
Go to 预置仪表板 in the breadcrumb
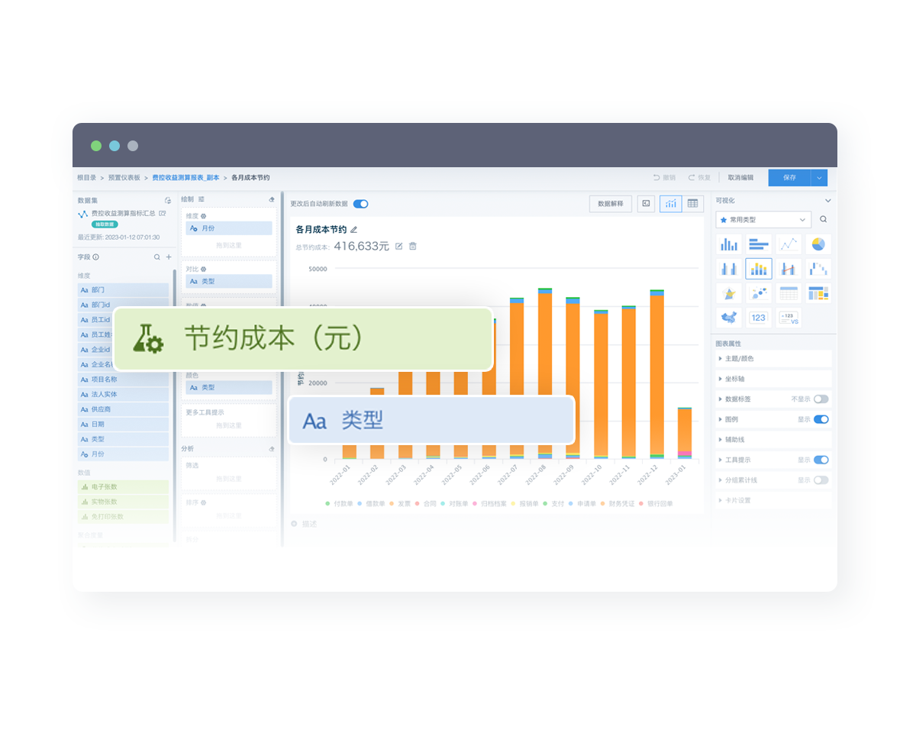tap(124, 178)
